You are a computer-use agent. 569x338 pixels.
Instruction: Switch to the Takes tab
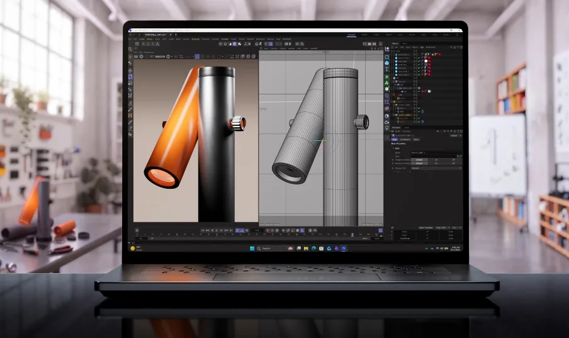(404, 43)
